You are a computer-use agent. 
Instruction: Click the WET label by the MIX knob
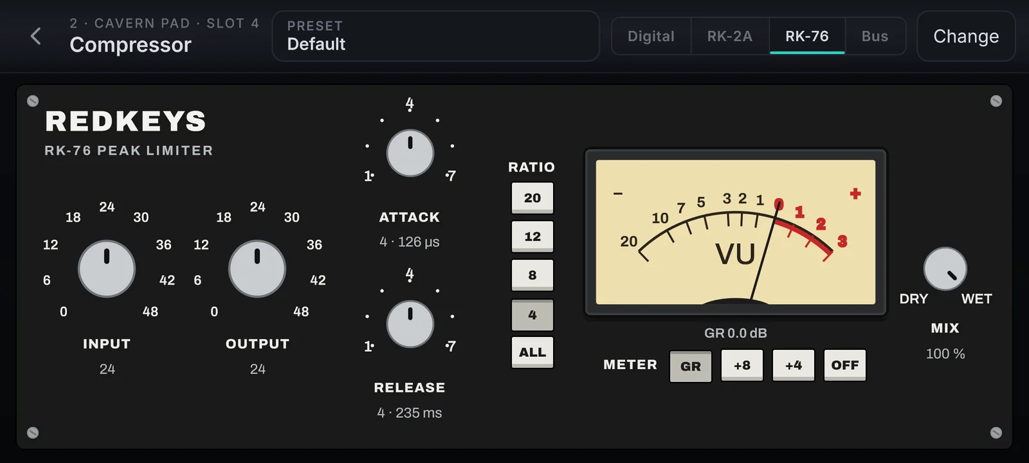(977, 299)
